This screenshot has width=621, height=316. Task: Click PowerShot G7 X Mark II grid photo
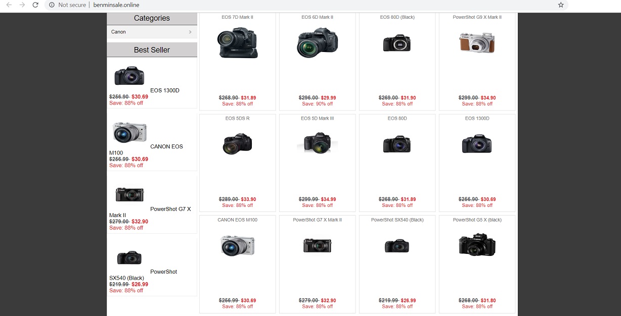pyautogui.click(x=318, y=246)
